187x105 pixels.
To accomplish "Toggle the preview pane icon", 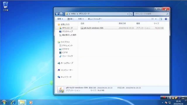I will pos(161,19).
